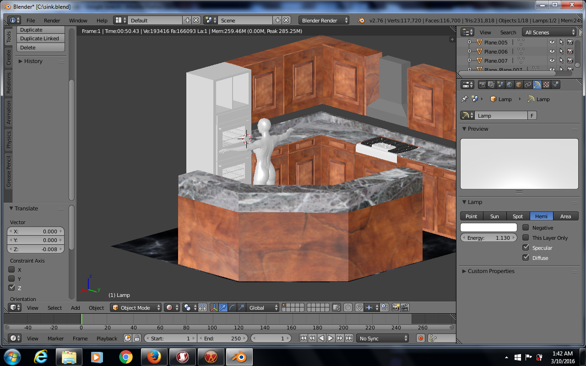
Task: Open the Render properties tab camera icon
Action: click(482, 85)
